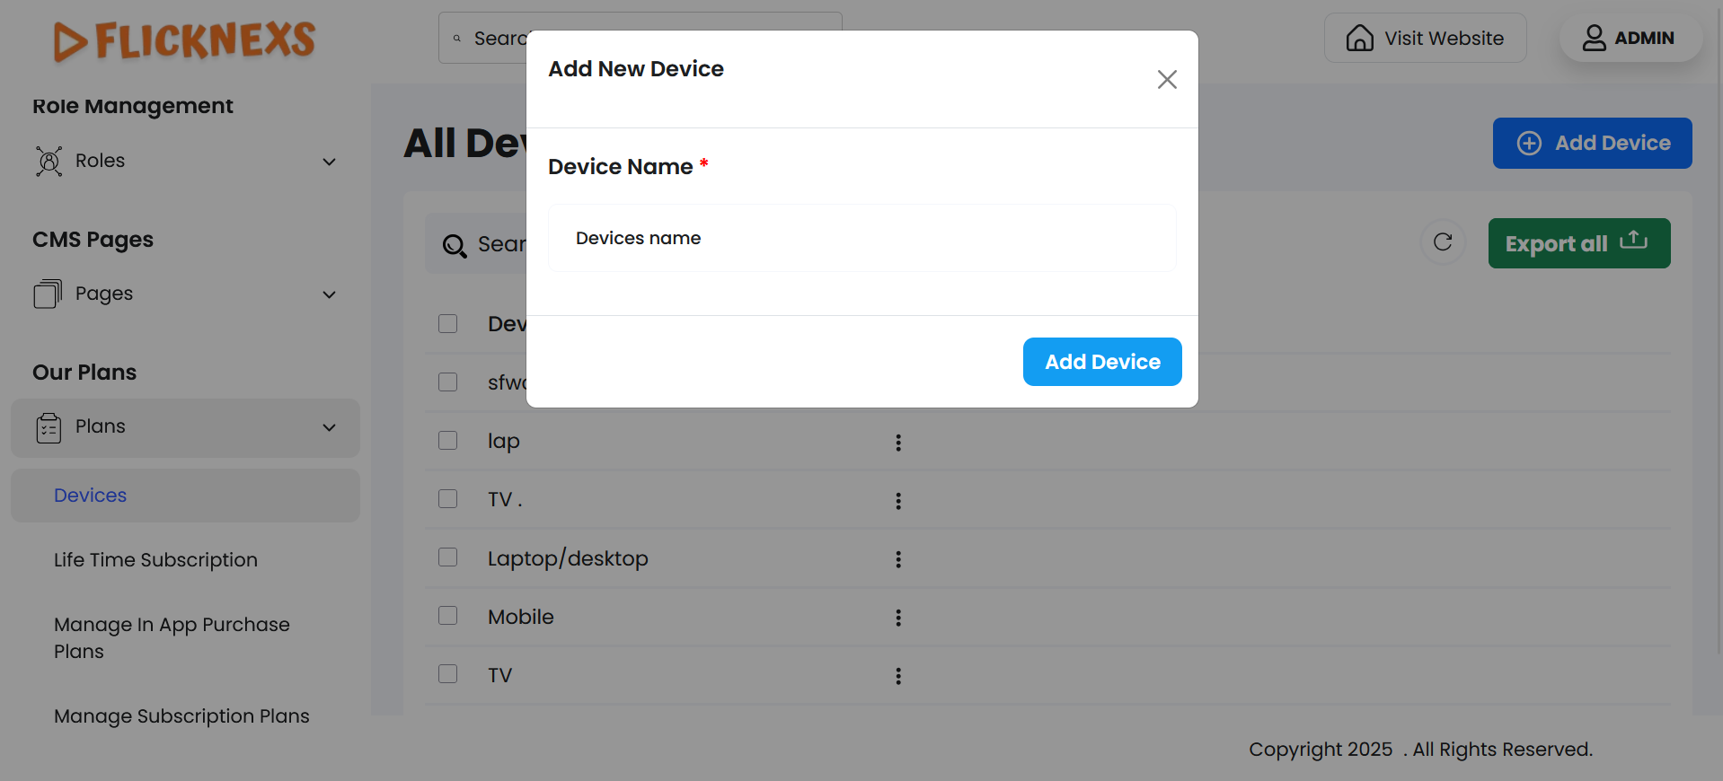Collapse the Plans section chevron

(330, 428)
